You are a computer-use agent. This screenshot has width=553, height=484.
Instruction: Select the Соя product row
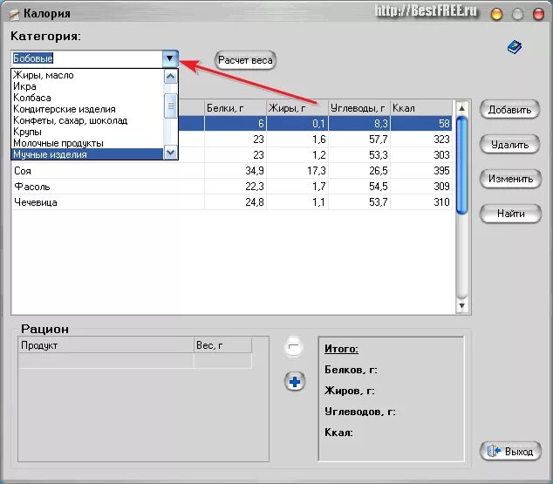pyautogui.click(x=232, y=171)
